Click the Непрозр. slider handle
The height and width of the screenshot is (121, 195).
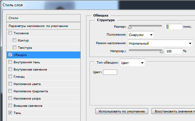point(161,51)
